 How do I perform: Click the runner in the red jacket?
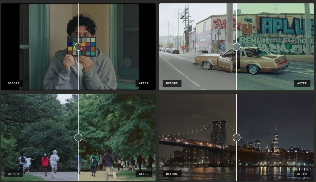[45, 162]
